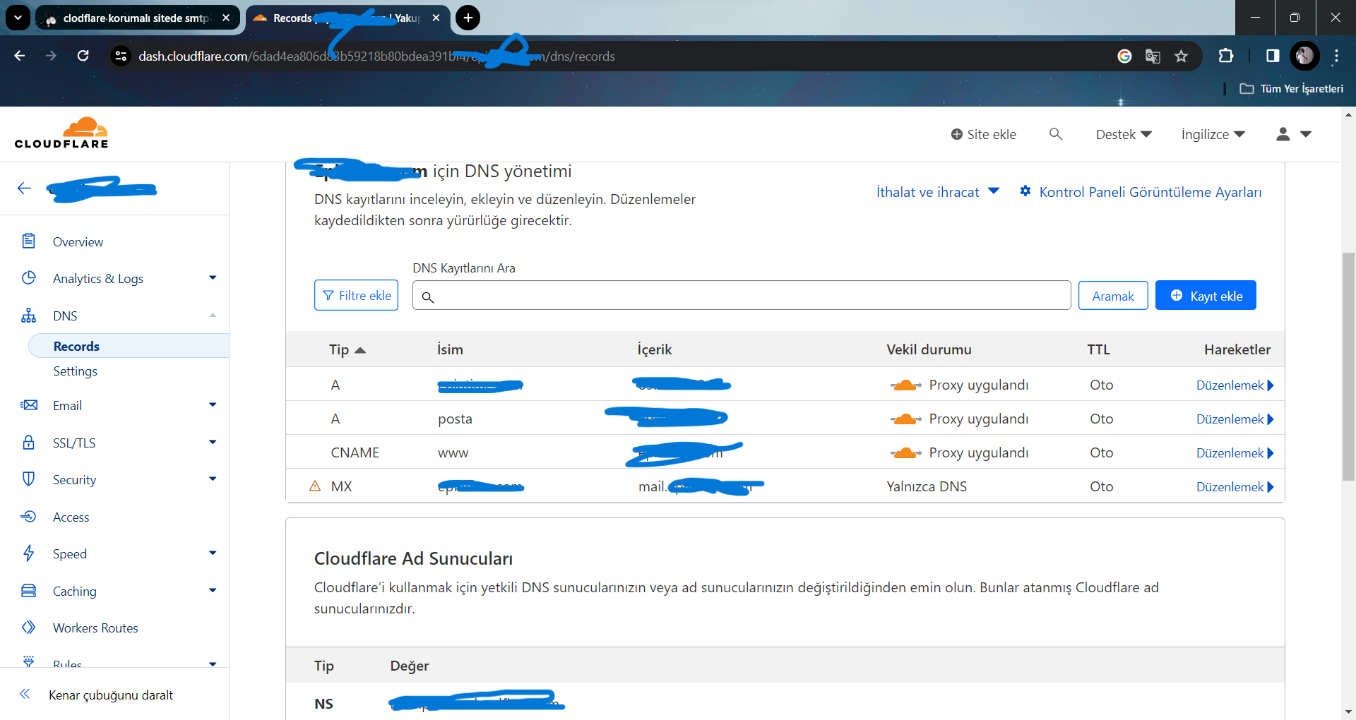Open the Overview page

tap(78, 241)
